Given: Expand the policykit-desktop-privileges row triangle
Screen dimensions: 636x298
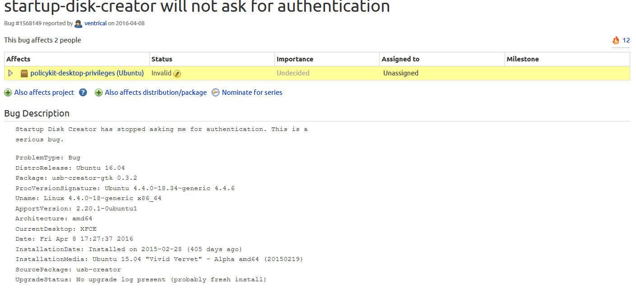Looking at the screenshot, I should click(11, 73).
